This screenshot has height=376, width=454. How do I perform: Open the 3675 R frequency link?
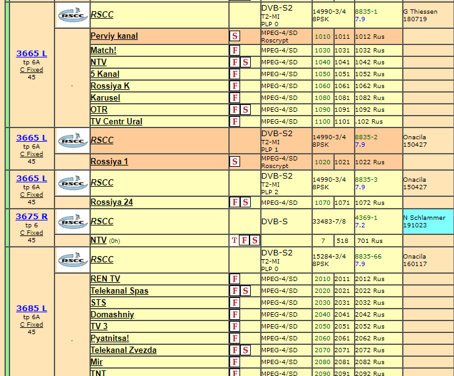coord(31,216)
